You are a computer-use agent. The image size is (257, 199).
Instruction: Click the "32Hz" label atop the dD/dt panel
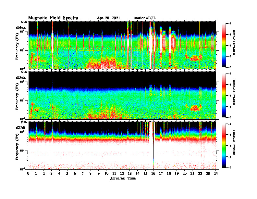tap(24, 72)
